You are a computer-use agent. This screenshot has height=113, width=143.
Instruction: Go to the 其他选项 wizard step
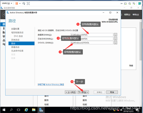click(x=15, y=40)
